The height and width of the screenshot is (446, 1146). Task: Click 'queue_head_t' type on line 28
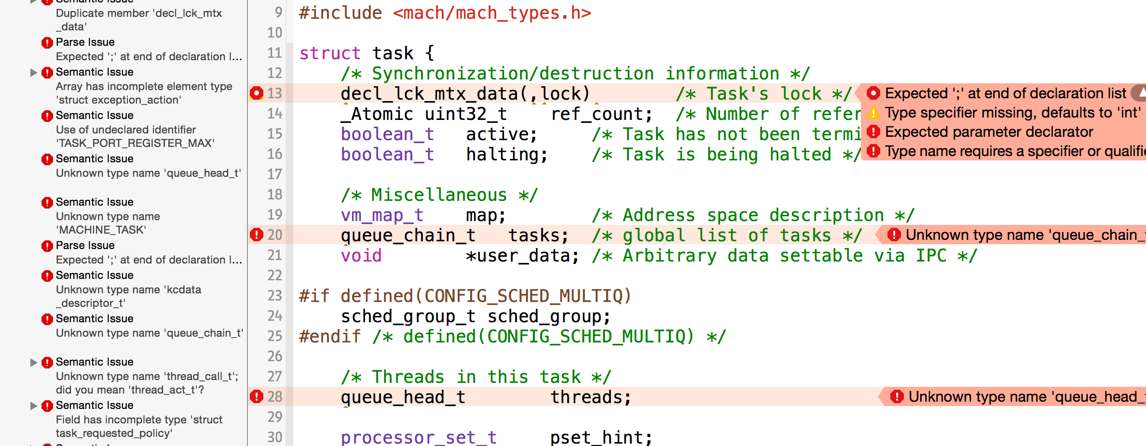coord(403,397)
